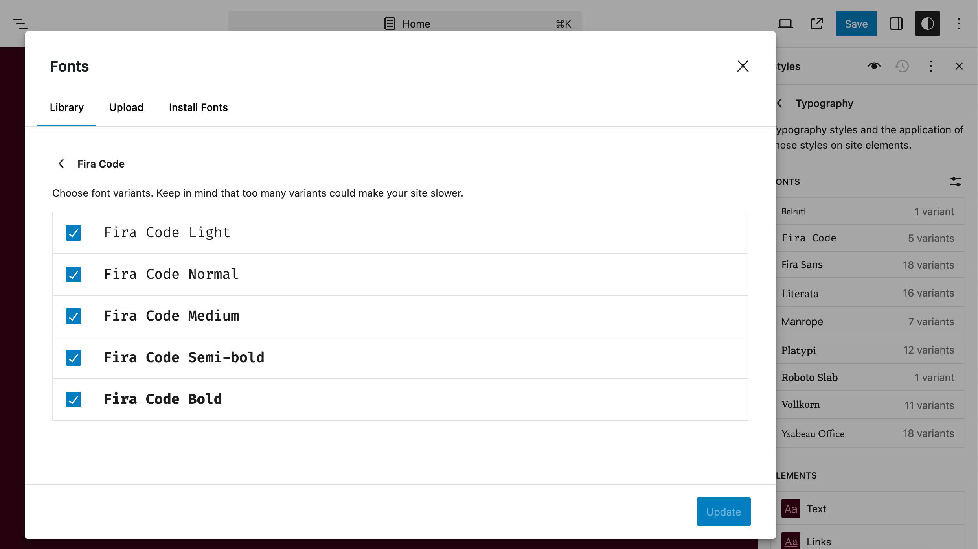Switch to the Upload tab
Image resolution: width=978 pixels, height=549 pixels.
pyautogui.click(x=126, y=107)
